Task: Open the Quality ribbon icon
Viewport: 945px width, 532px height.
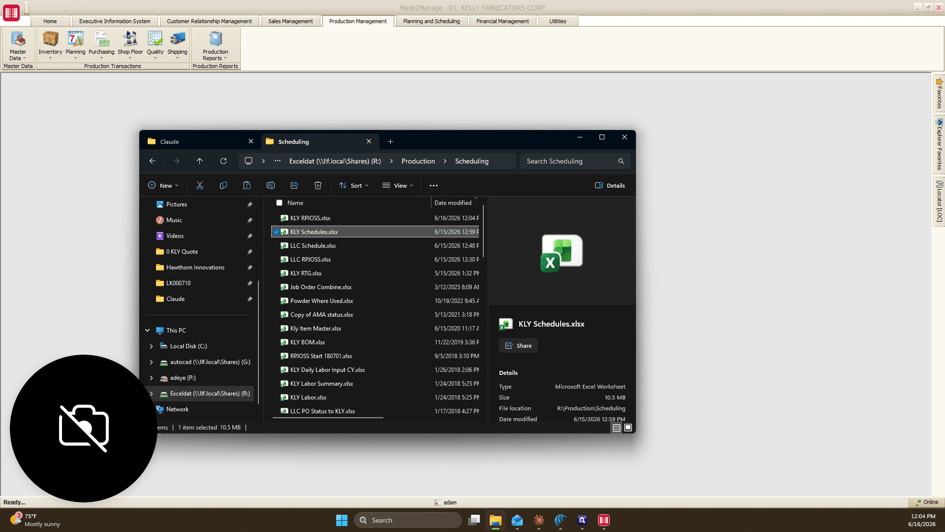Action: (x=155, y=44)
